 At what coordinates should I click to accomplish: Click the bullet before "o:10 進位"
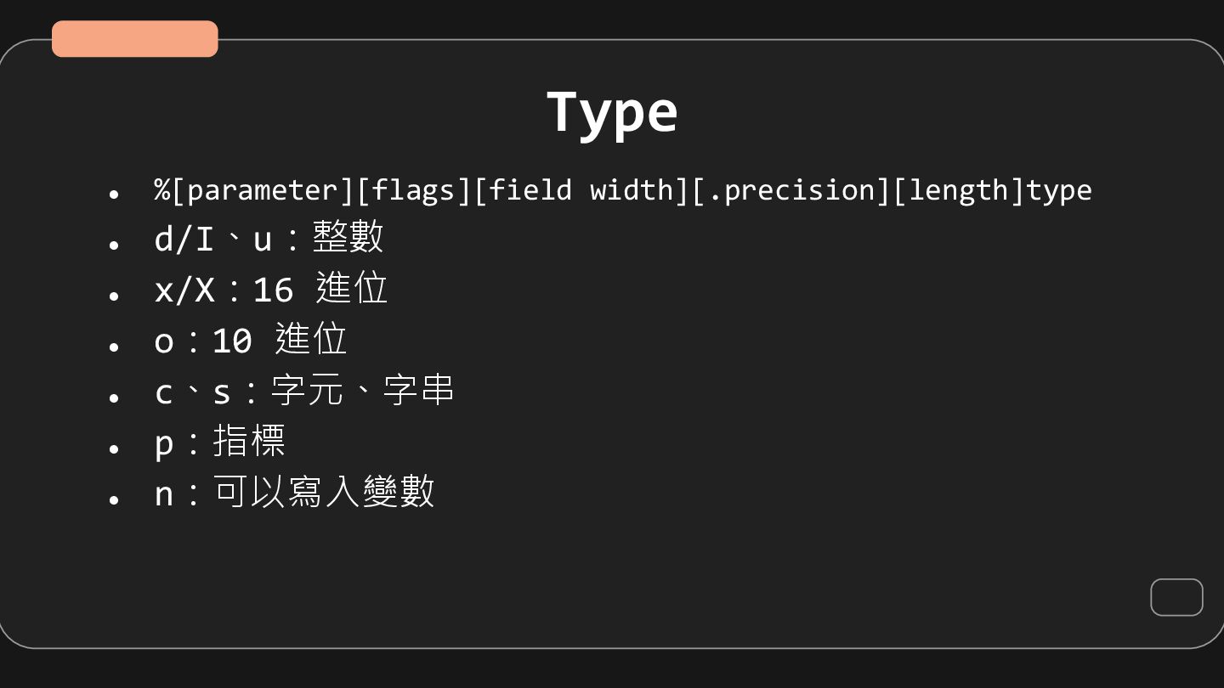pyautogui.click(x=114, y=347)
